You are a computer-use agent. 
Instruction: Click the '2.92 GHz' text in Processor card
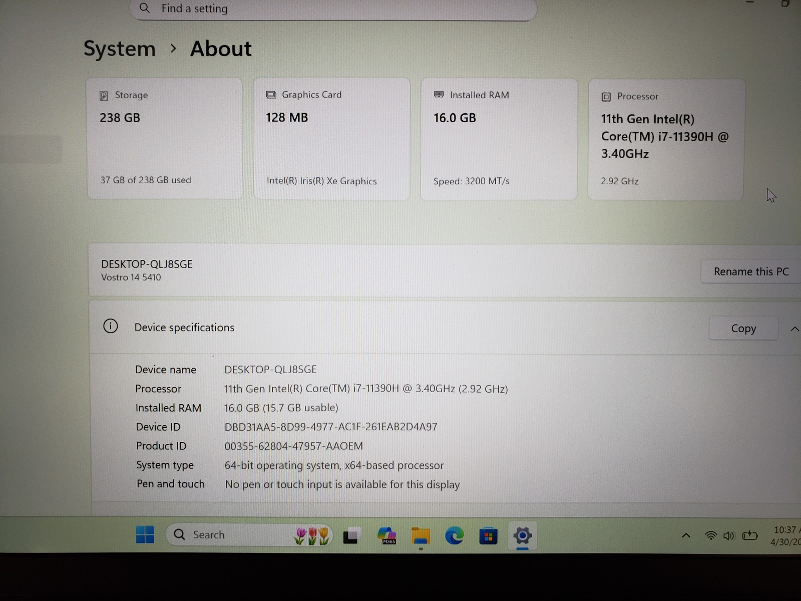click(620, 181)
